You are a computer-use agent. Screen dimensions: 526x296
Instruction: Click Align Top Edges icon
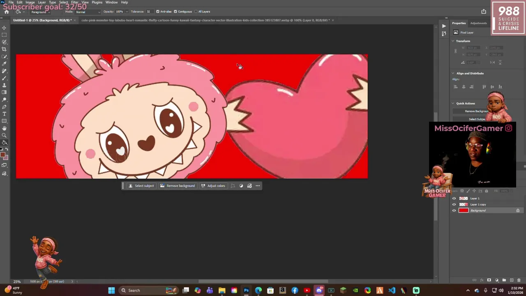pos(484,87)
